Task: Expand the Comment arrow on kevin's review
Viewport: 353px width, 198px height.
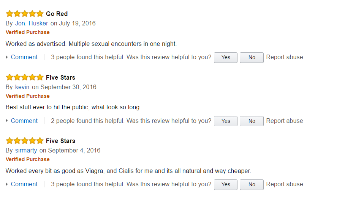Action: [7, 121]
